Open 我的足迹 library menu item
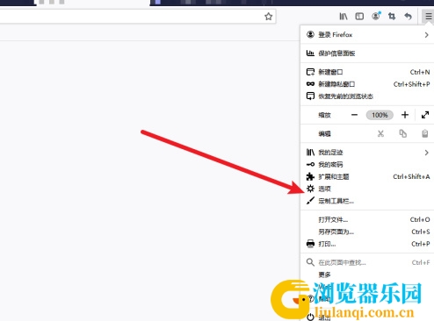 (x=367, y=153)
